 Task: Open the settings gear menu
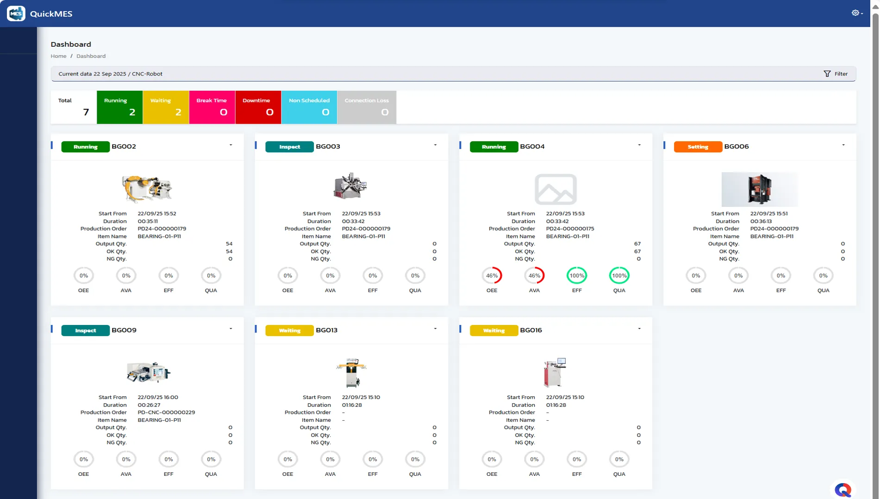pyautogui.click(x=856, y=13)
